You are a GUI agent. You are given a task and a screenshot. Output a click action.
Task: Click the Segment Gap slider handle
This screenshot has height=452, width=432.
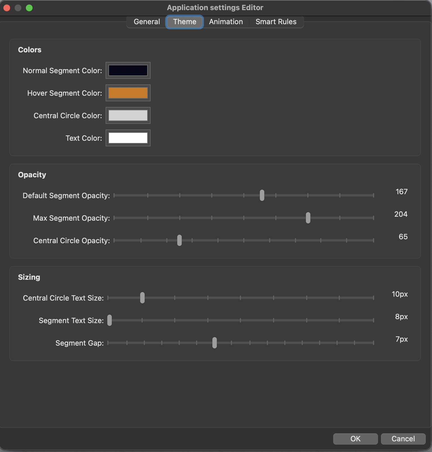[x=215, y=343]
